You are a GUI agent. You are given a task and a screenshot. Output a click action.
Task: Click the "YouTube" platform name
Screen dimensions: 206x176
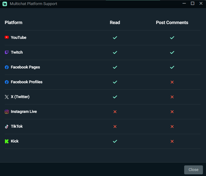point(18,37)
